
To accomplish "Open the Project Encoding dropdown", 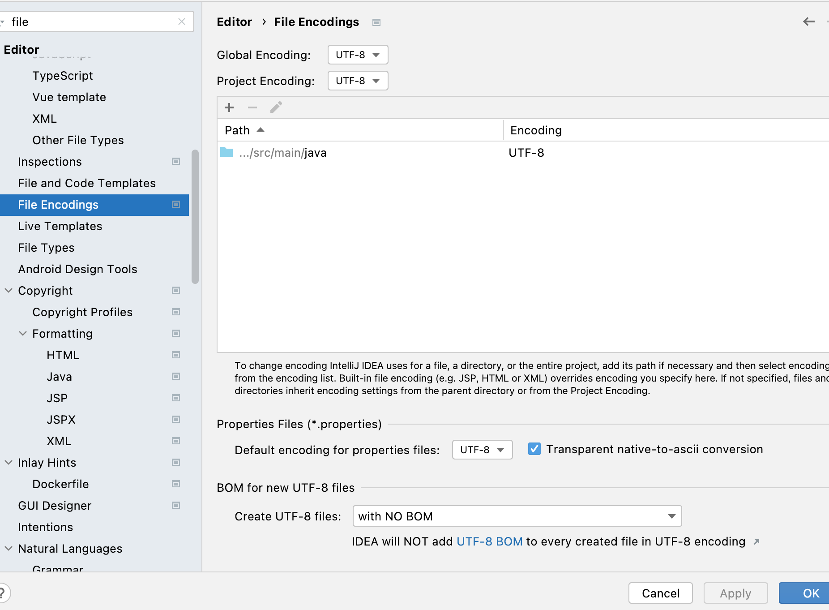I will 358,81.
